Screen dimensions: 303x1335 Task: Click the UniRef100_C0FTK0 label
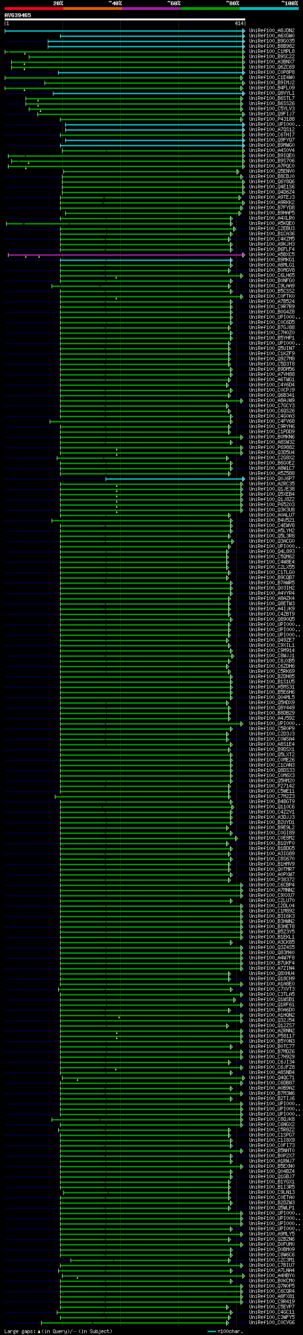pyautogui.click(x=272, y=296)
